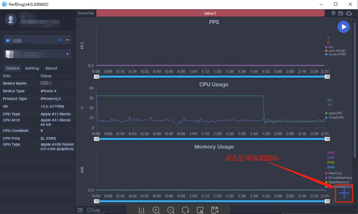The height and width of the screenshot is (214, 358).
Task: Toggle the RealMemory legend series
Action: 337,182
